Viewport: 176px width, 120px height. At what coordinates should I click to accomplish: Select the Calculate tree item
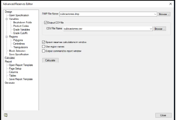pos(10,58)
